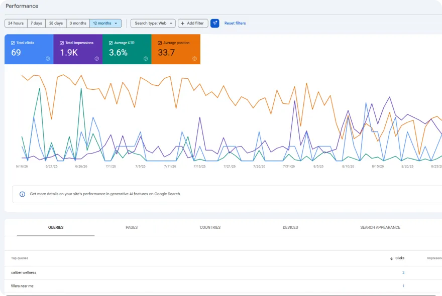Select the 7 days date range
Viewport: 442px width, 296px height.
36,24
